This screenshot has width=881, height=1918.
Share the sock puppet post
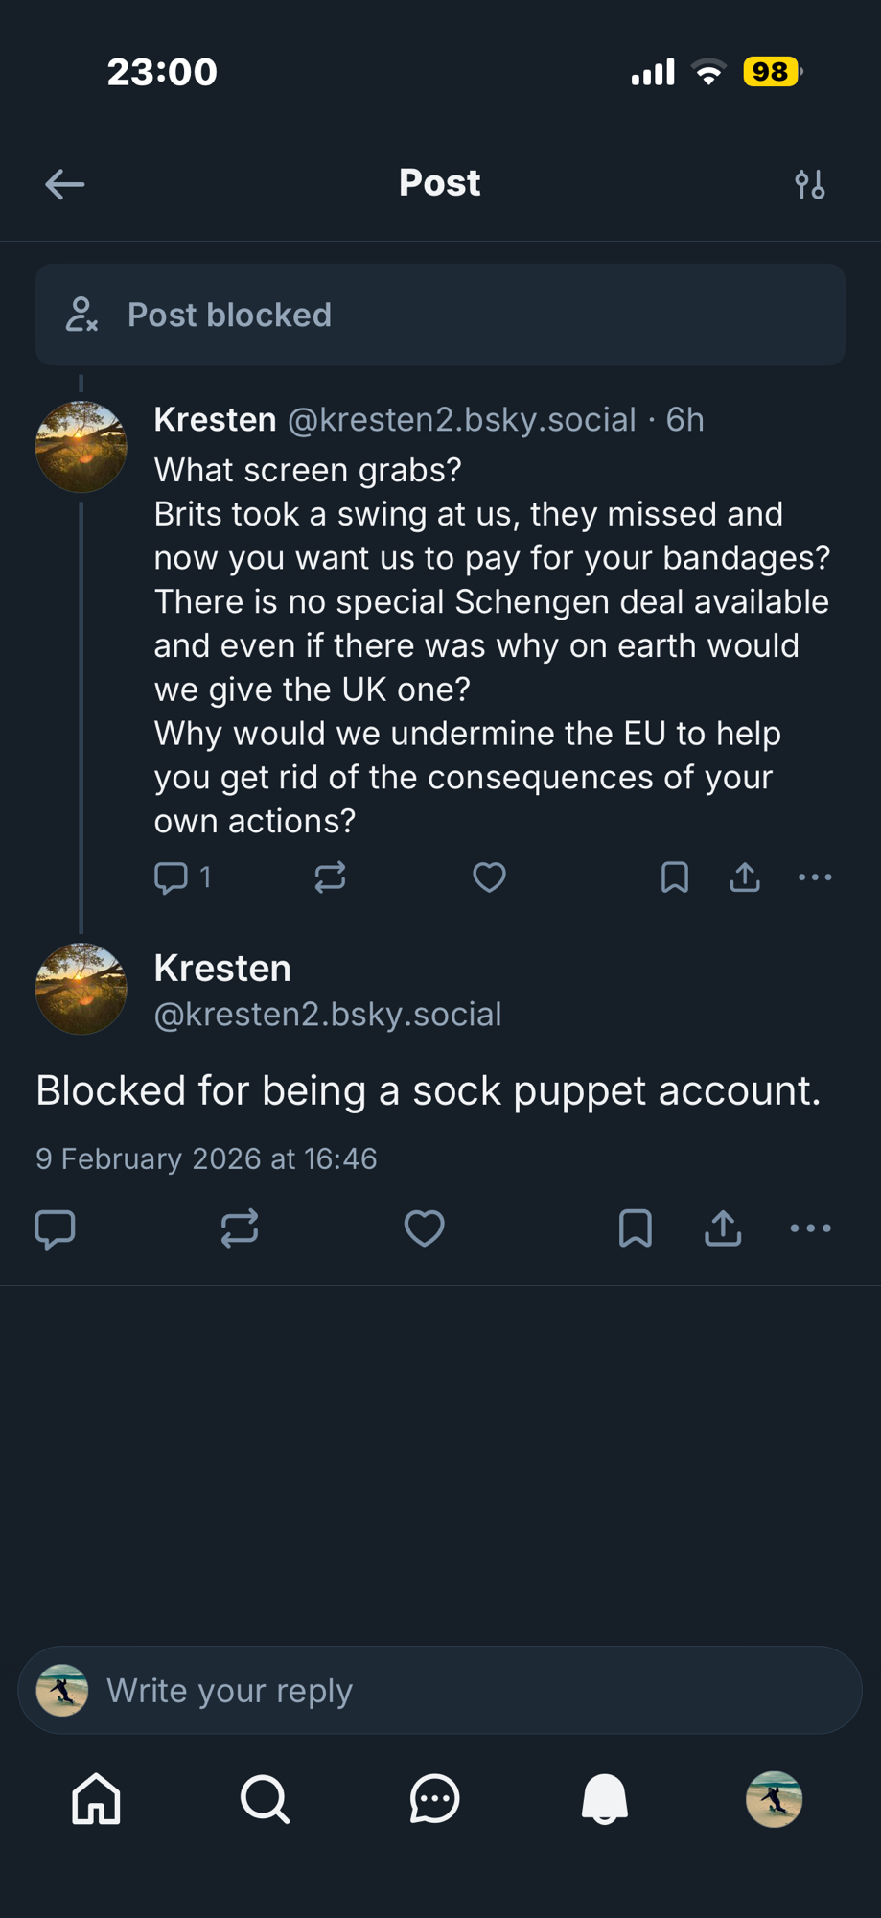tap(723, 1228)
